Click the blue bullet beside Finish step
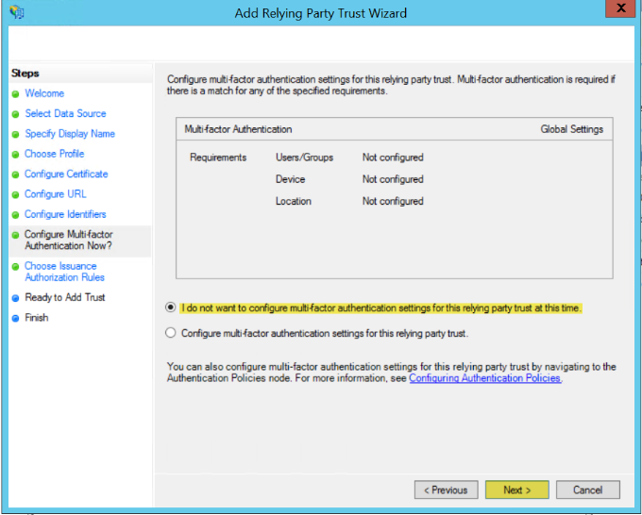 tap(15, 319)
